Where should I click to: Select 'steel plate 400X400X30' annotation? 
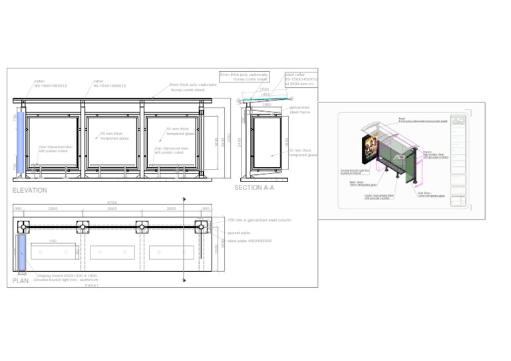(x=250, y=241)
